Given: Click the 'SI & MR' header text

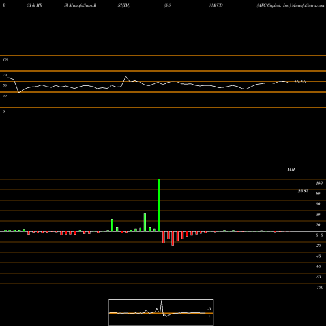Looking at the screenshot, I should 35,5.
